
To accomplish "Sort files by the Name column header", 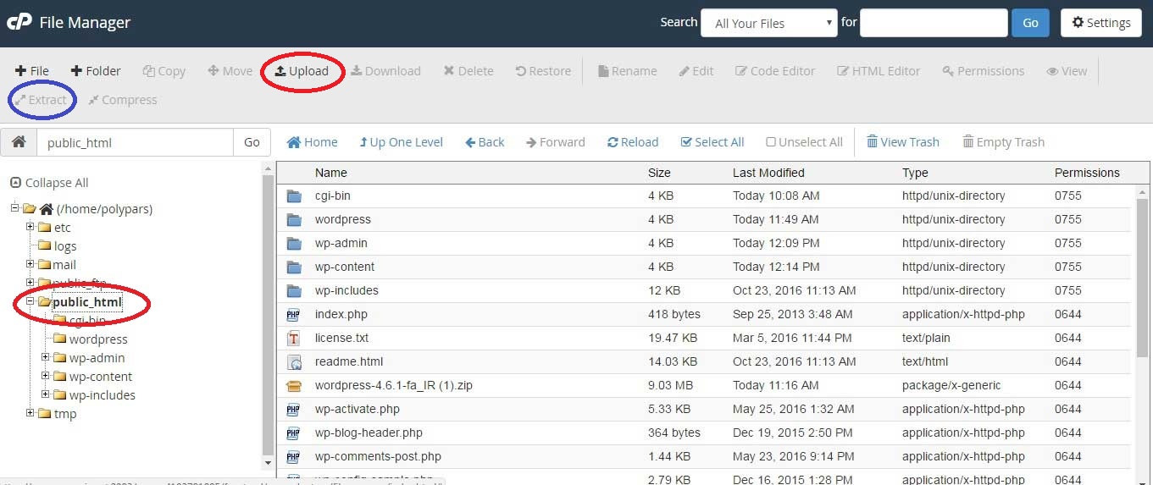I will [331, 173].
